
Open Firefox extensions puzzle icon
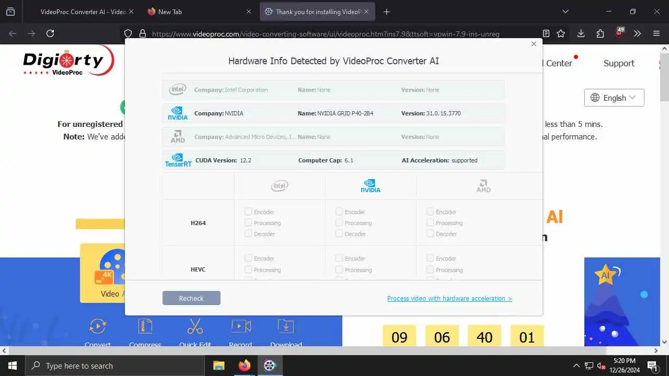pos(600,33)
